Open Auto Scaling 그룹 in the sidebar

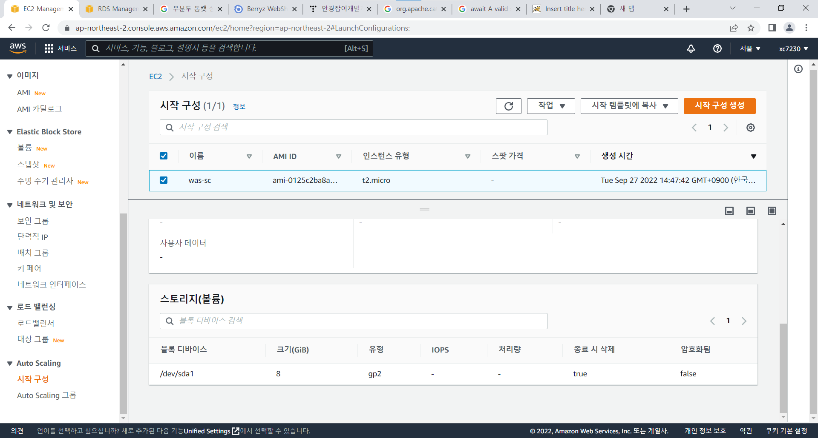point(46,395)
